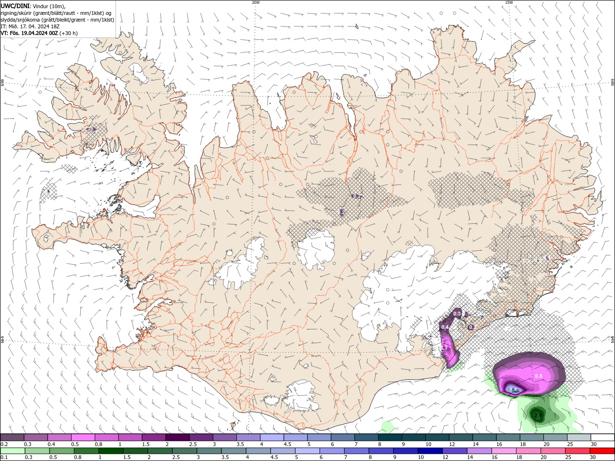Image resolution: width=615 pixels, height=461 pixels.
Task: Click the 0.3 value near the southeast glacier edge
Action: [457, 314]
